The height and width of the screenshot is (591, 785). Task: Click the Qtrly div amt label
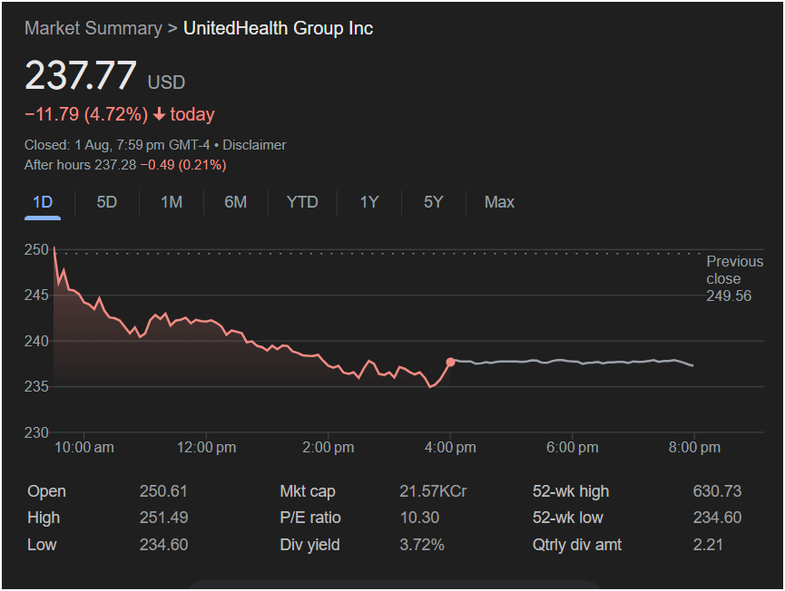577,545
